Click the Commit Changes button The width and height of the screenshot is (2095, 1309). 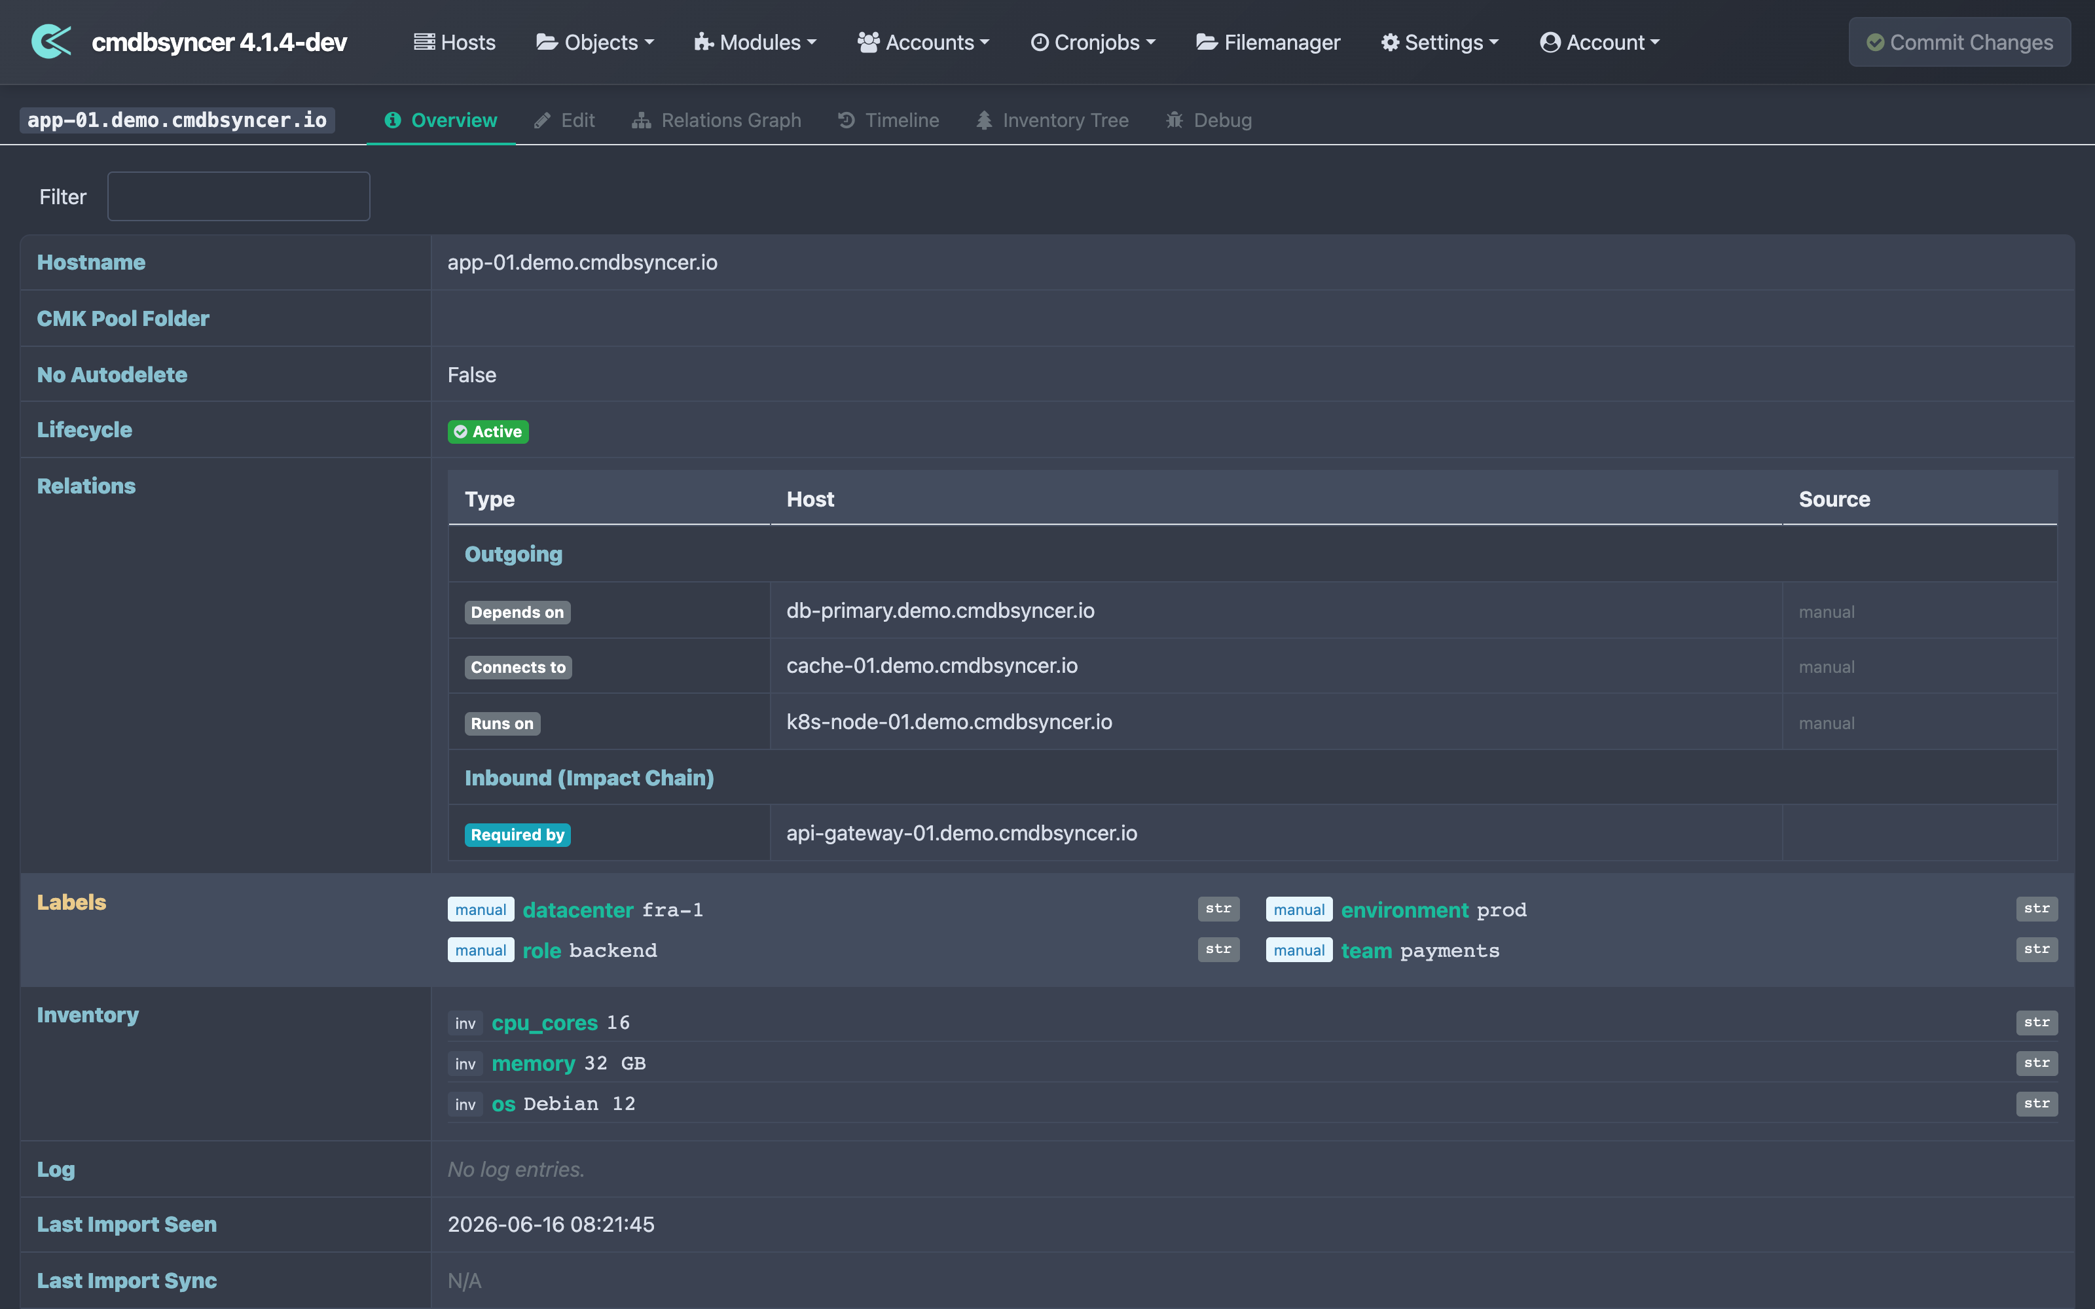pyautogui.click(x=1959, y=41)
